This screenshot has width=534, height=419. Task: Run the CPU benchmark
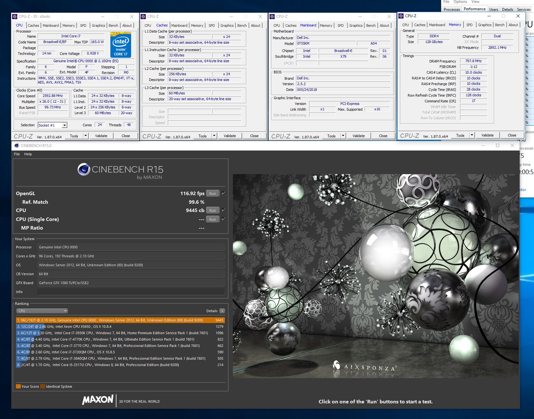click(213, 210)
